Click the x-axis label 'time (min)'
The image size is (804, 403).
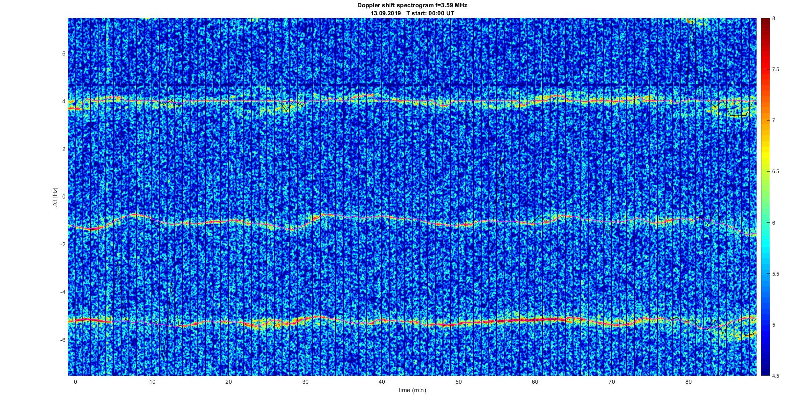pos(412,390)
